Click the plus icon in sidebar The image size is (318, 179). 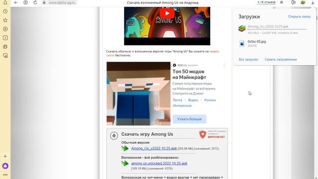tap(5, 157)
